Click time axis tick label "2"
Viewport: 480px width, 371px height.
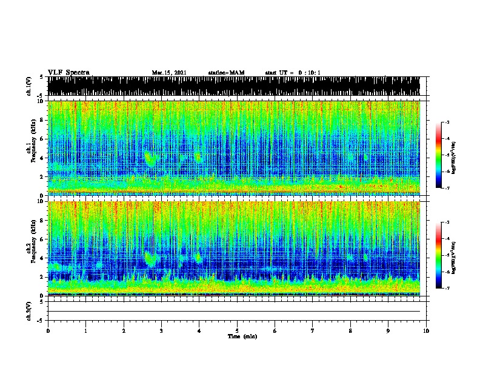[x=124, y=331]
